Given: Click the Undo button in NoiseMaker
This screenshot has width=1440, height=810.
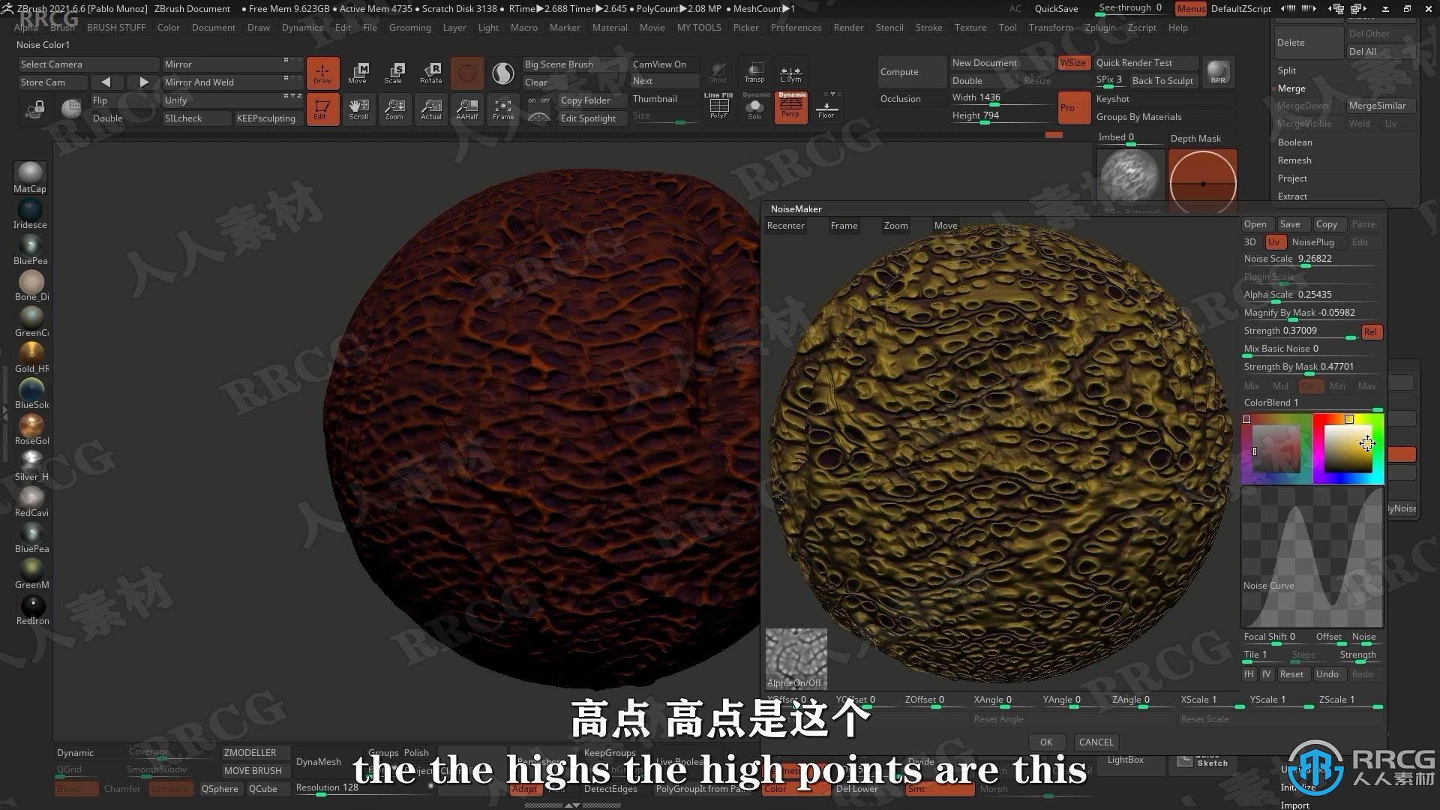Looking at the screenshot, I should 1327,673.
